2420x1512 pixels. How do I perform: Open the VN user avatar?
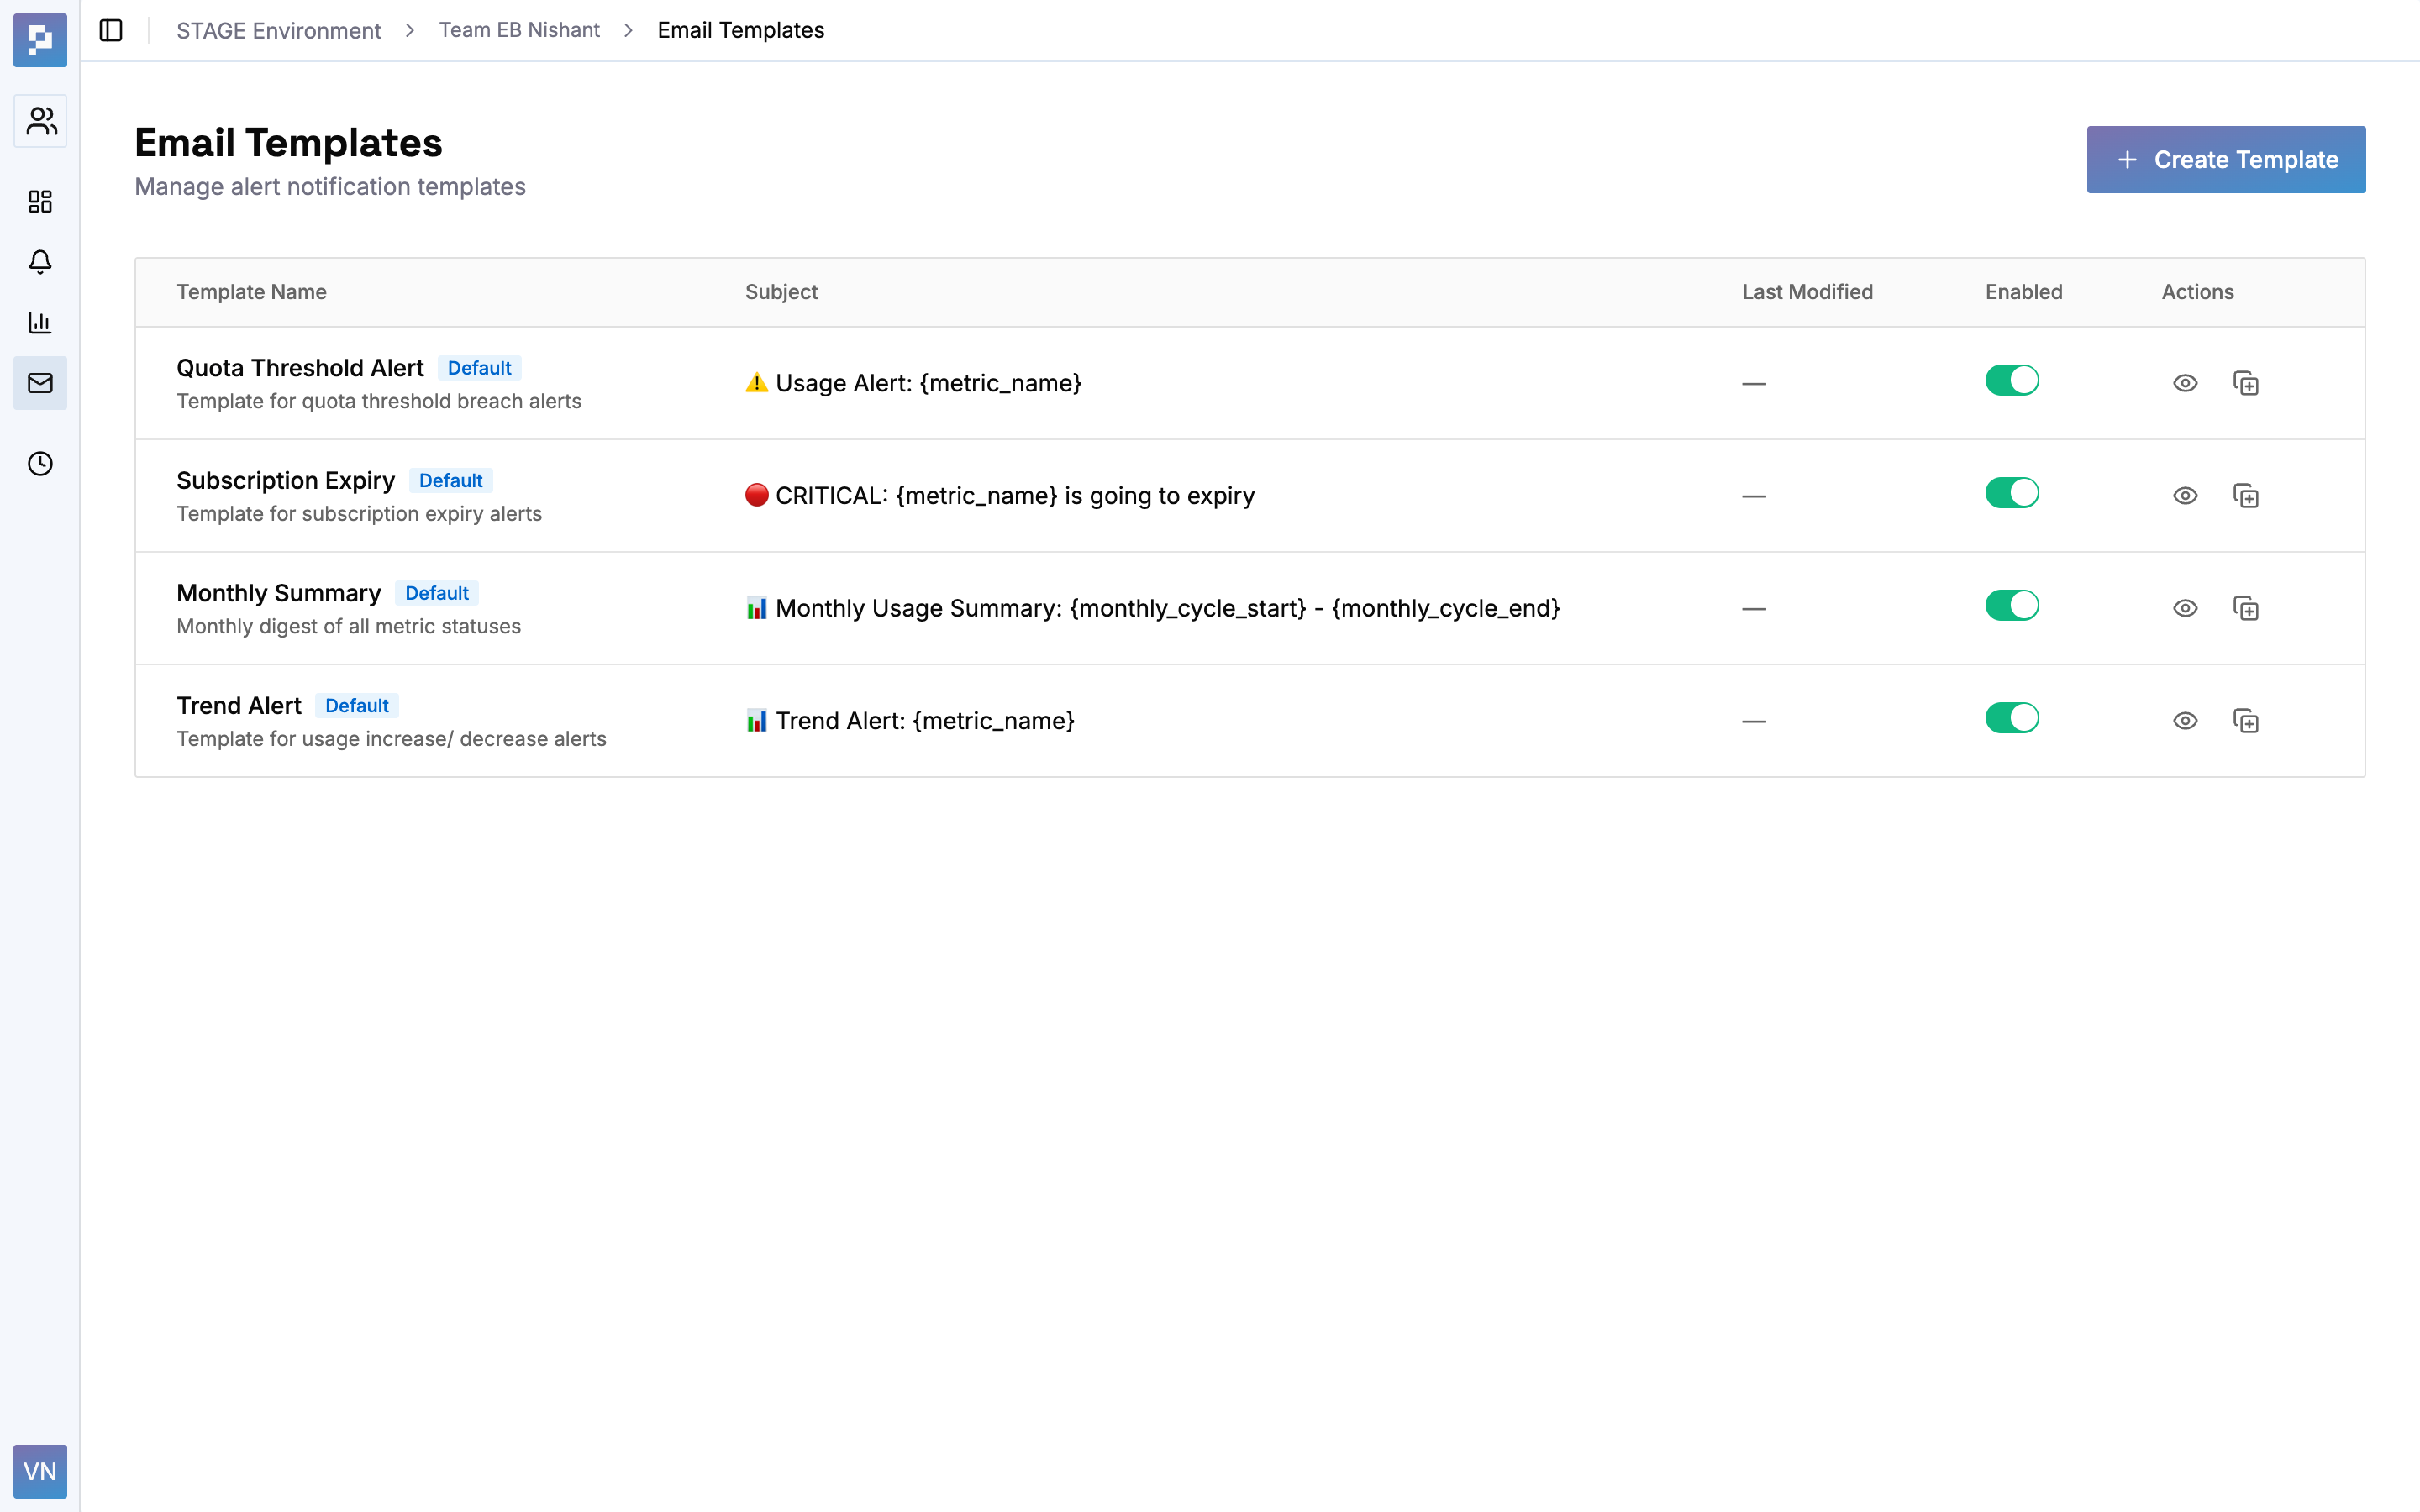click(x=40, y=1471)
